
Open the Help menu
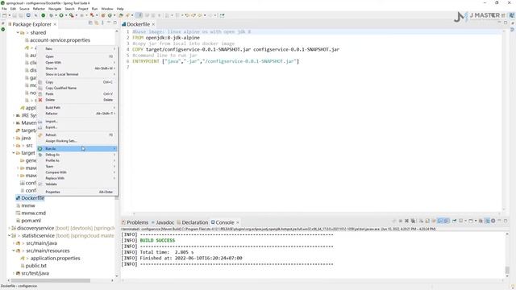pyautogui.click(x=120, y=9)
